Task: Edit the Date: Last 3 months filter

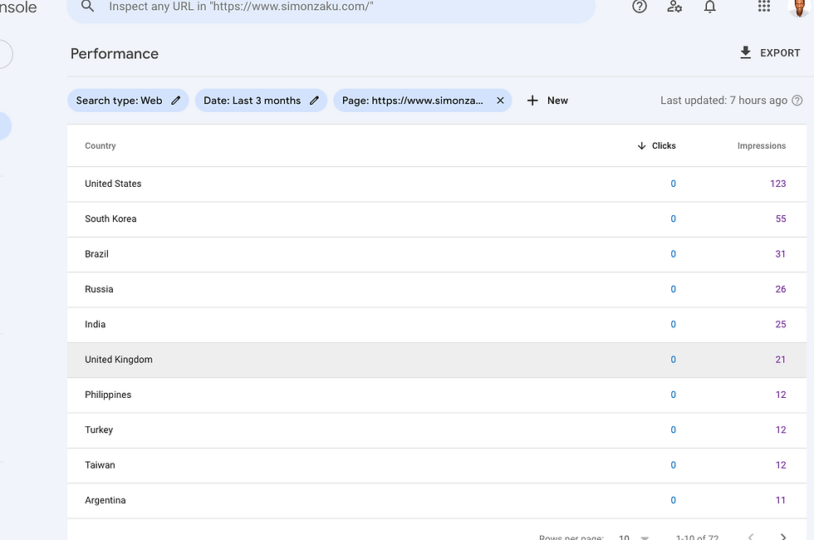Action: pyautogui.click(x=261, y=101)
